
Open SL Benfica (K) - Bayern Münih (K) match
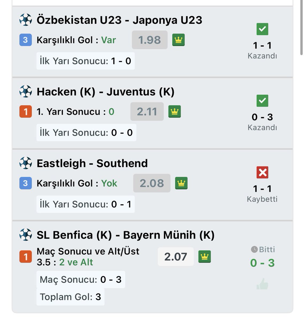point(125,235)
